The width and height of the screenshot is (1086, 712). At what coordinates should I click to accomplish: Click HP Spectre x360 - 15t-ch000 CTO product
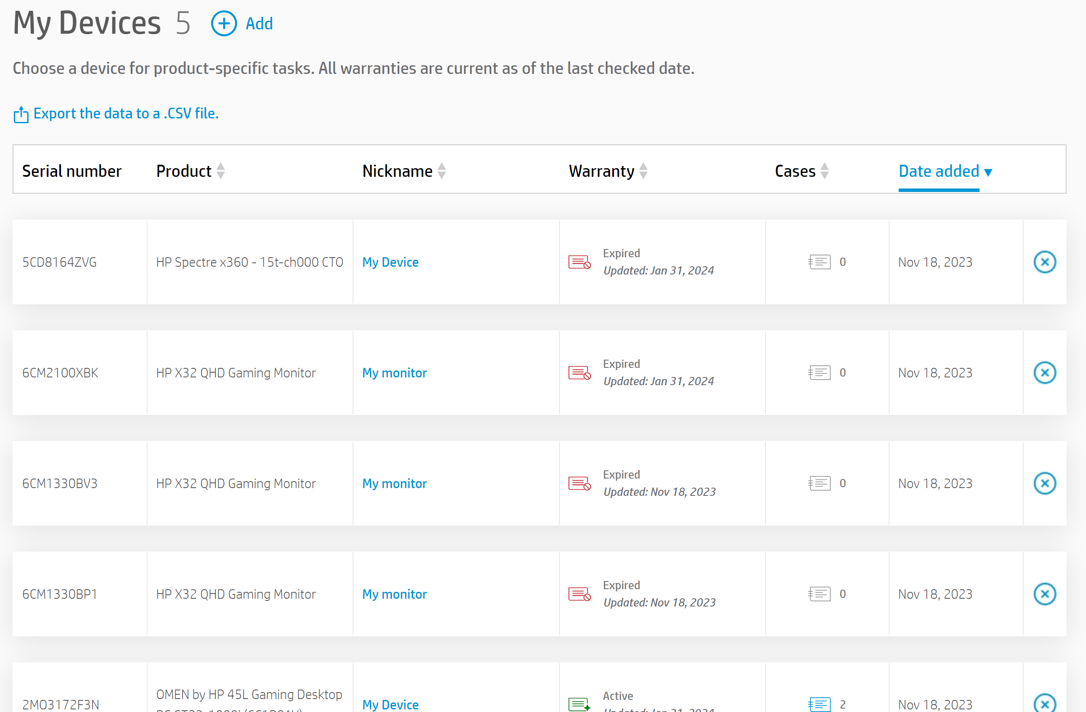click(250, 262)
